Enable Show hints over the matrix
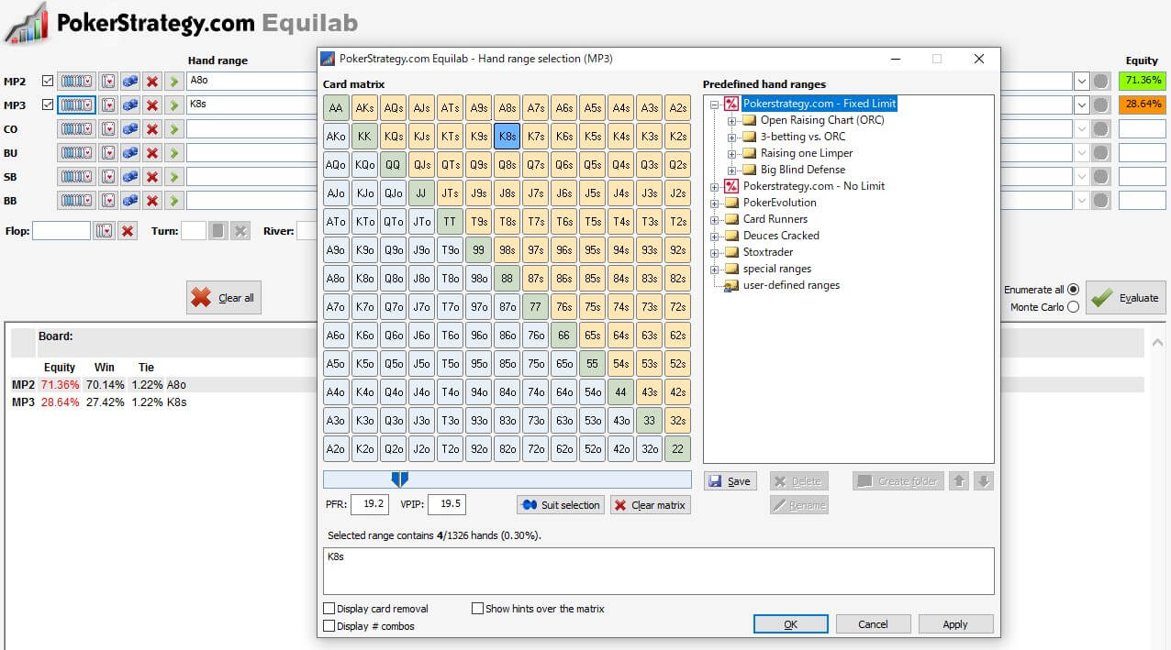 477,608
